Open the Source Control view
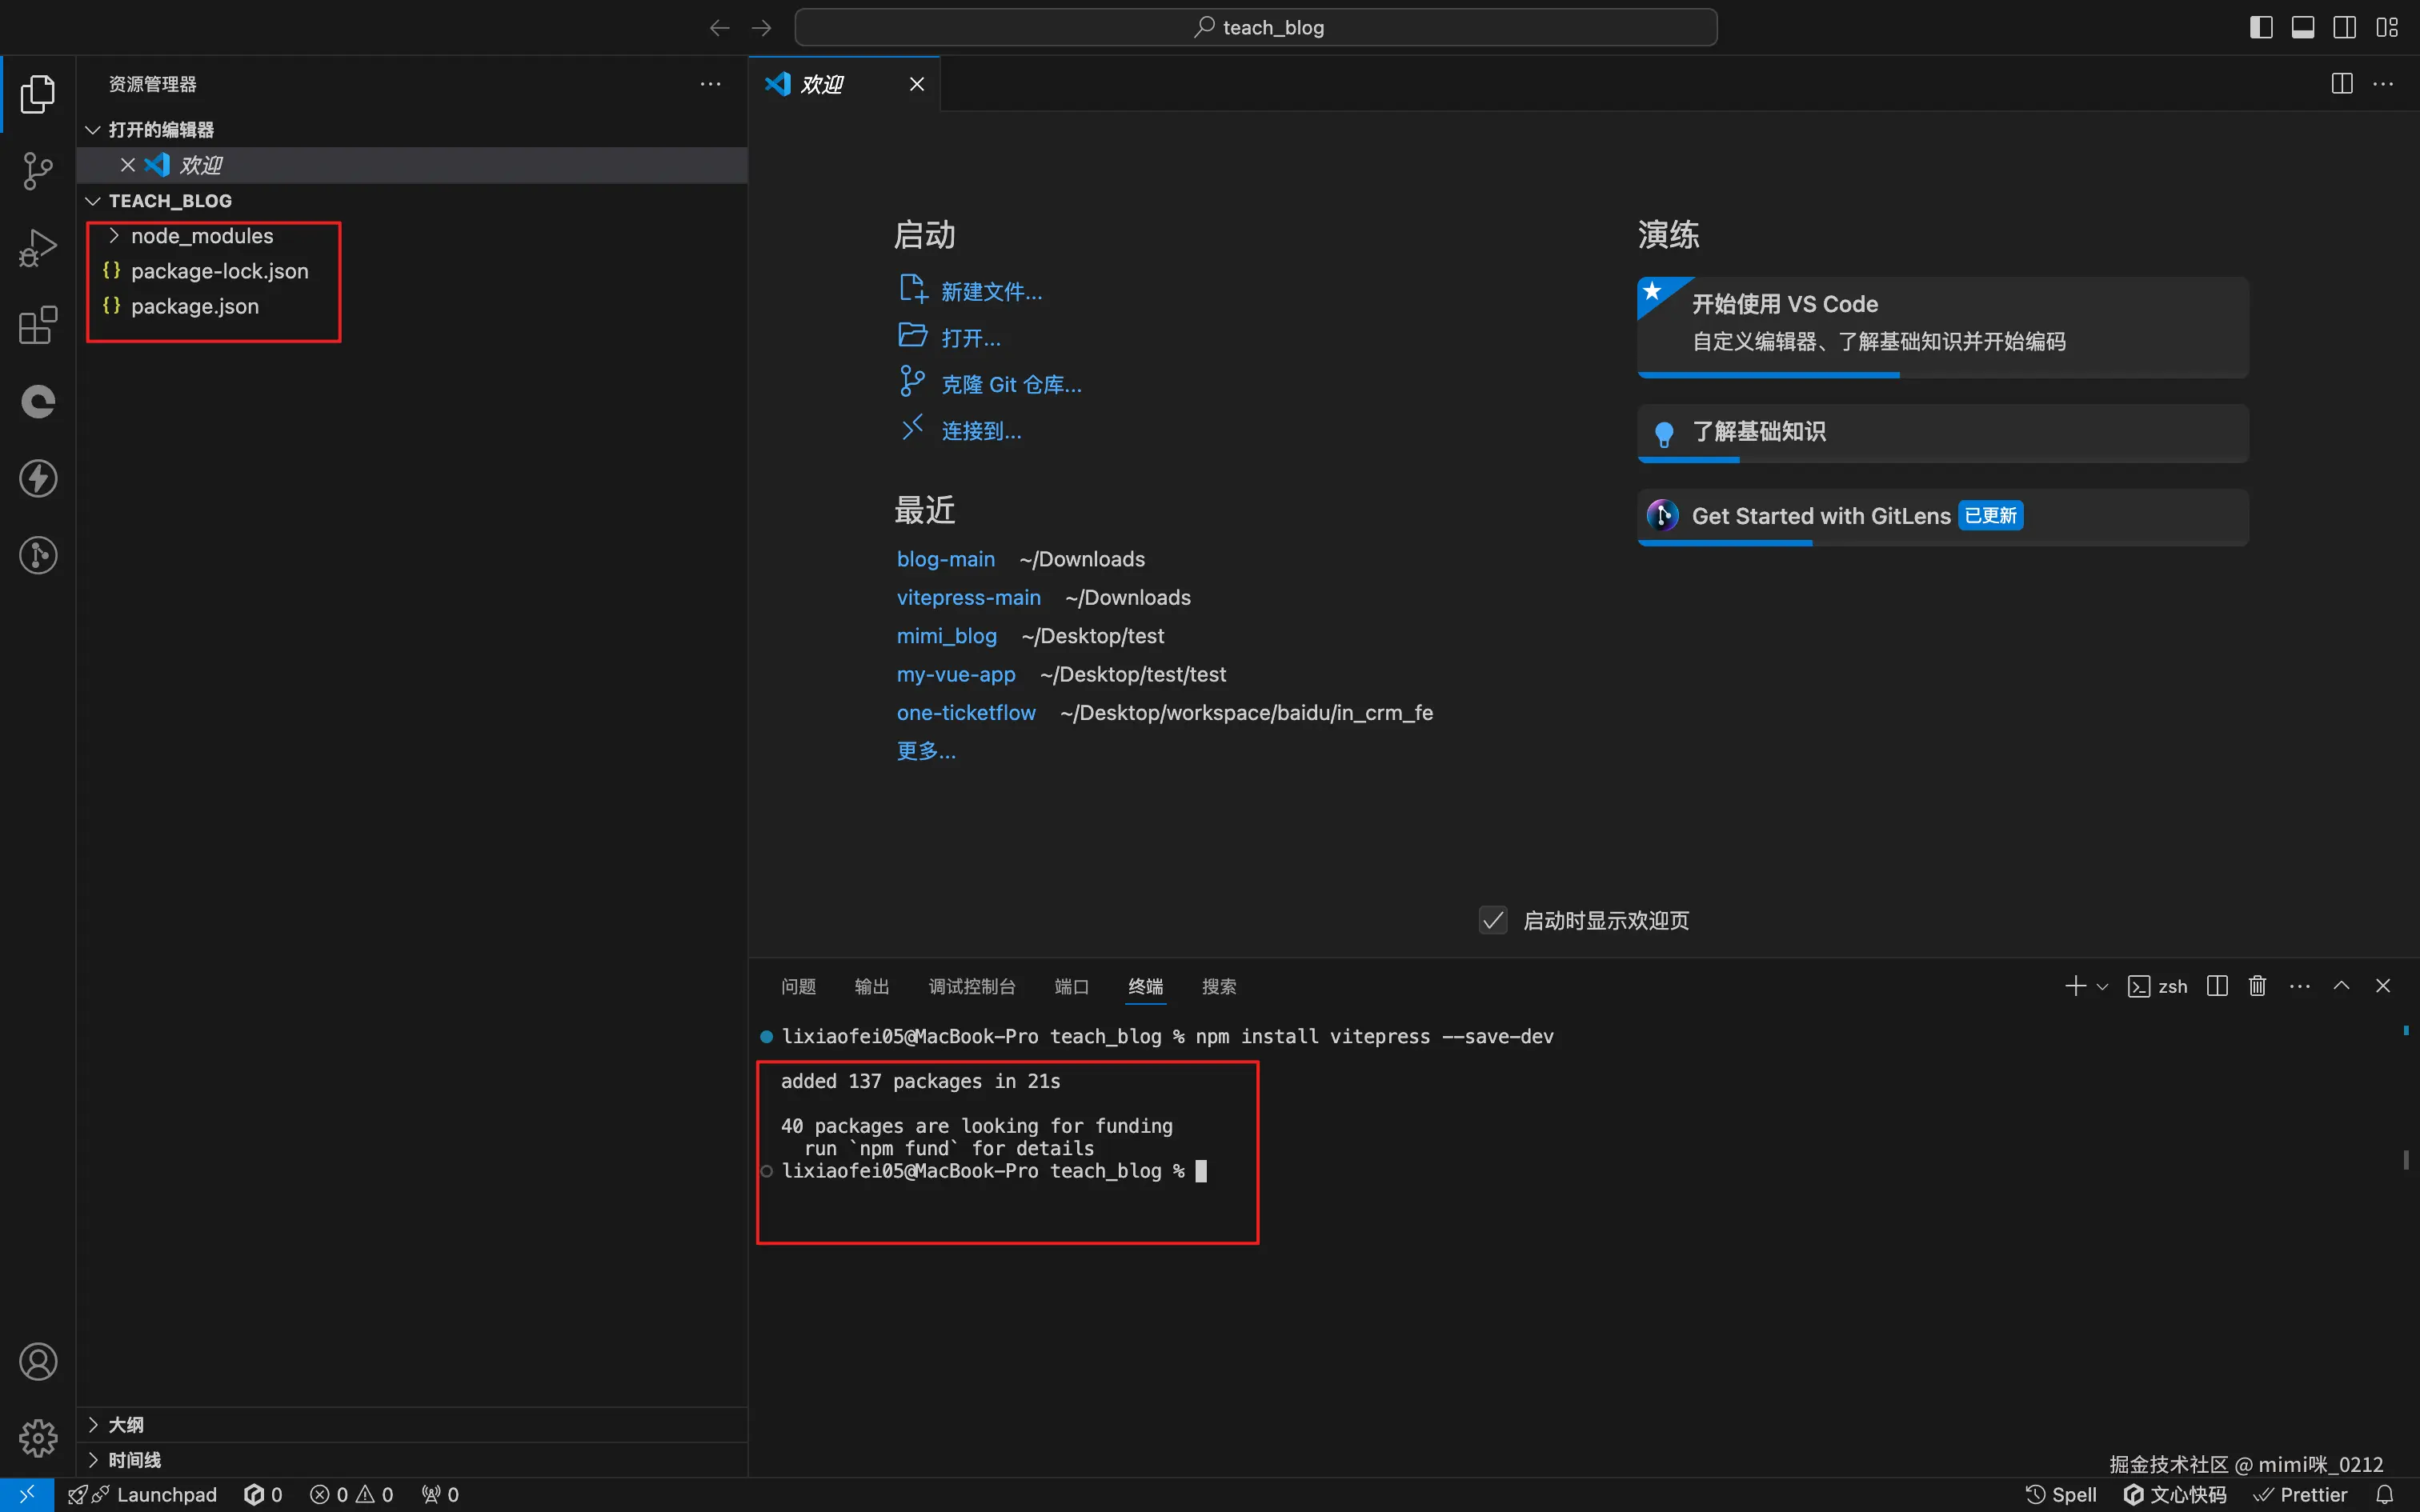The width and height of the screenshot is (2420, 1512). click(38, 170)
